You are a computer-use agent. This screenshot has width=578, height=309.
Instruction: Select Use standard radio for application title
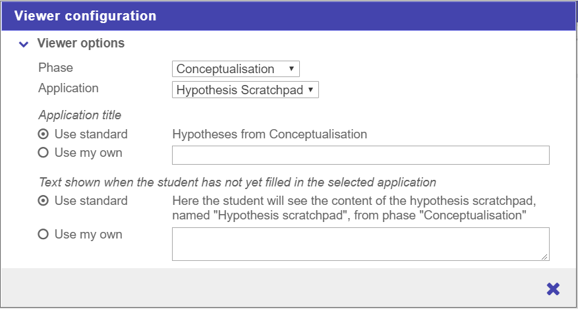[43, 134]
